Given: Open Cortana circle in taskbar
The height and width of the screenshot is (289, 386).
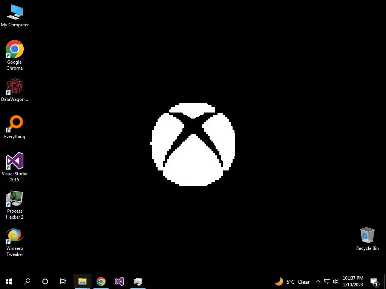Looking at the screenshot, I should (x=45, y=281).
